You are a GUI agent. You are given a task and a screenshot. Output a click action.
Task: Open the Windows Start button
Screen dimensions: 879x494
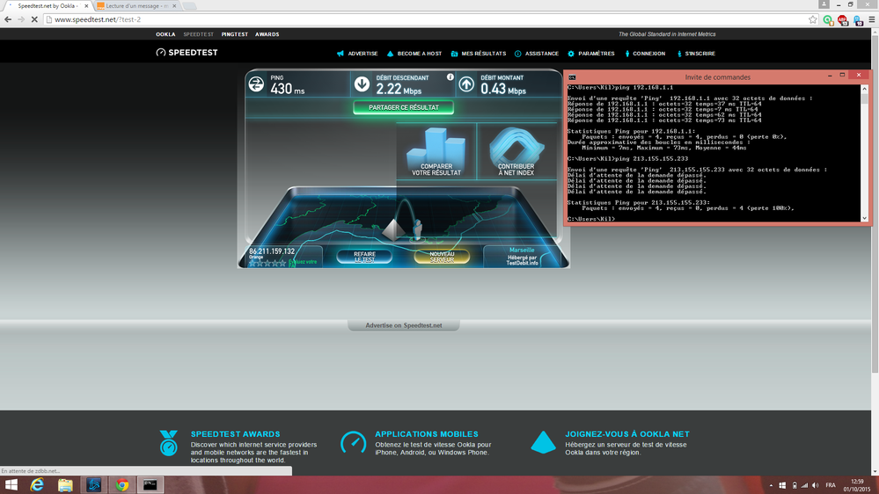click(x=11, y=485)
